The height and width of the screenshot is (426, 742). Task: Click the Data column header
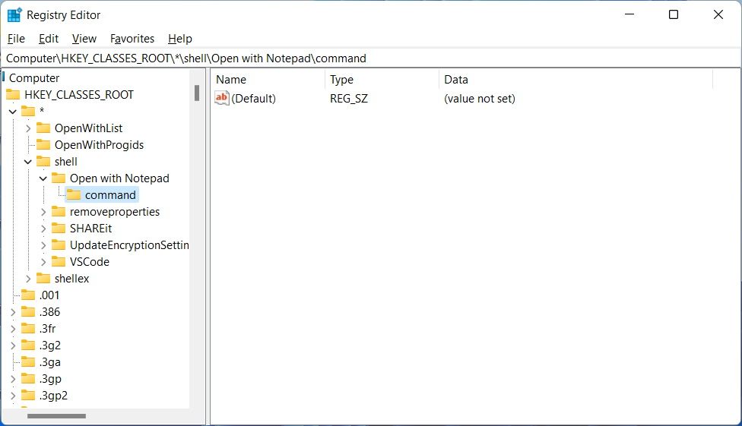click(x=456, y=80)
